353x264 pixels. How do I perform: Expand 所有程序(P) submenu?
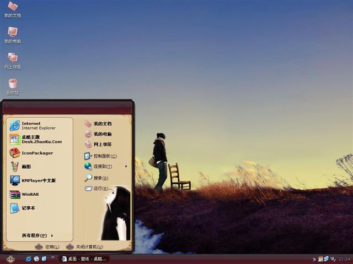click(x=38, y=235)
